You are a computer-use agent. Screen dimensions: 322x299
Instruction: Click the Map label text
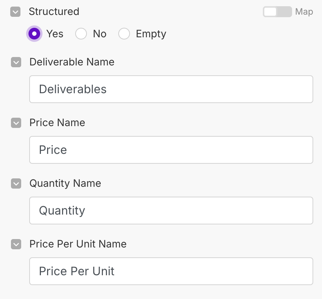pyautogui.click(x=304, y=12)
